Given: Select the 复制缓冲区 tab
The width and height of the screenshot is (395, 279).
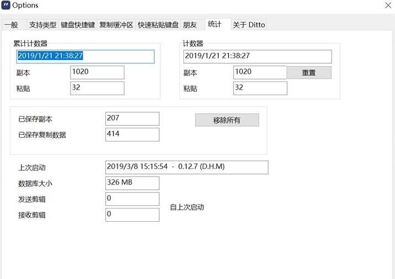Looking at the screenshot, I should click(116, 25).
